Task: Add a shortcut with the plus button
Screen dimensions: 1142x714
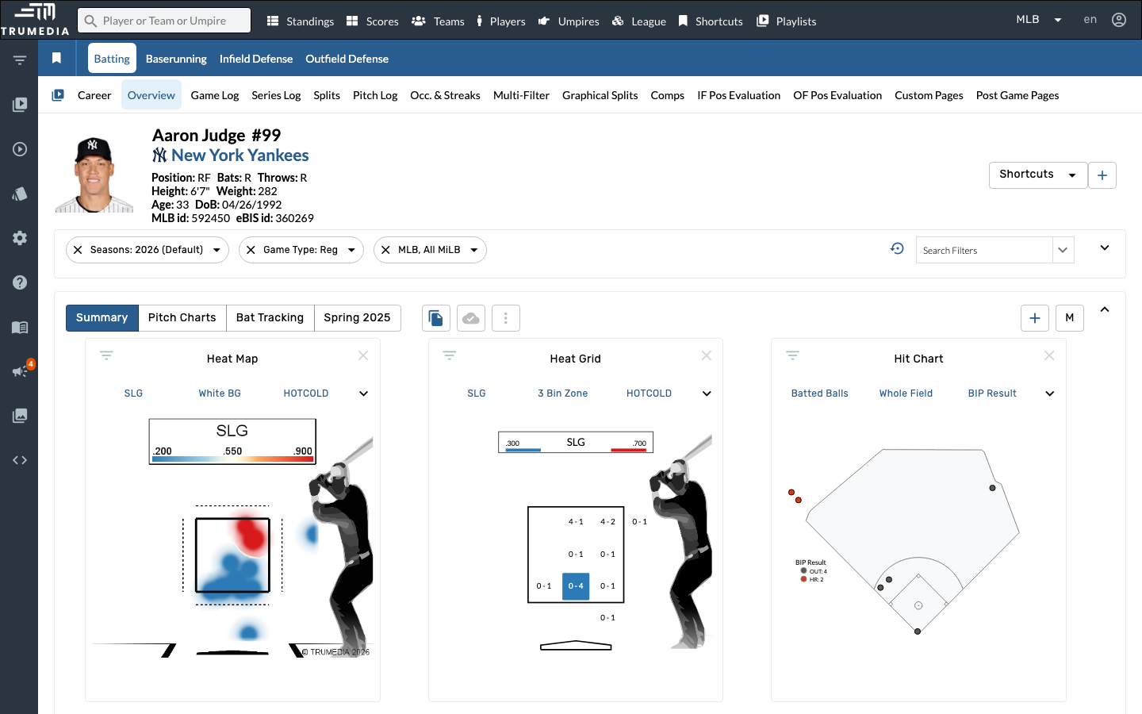Action: pos(1102,175)
